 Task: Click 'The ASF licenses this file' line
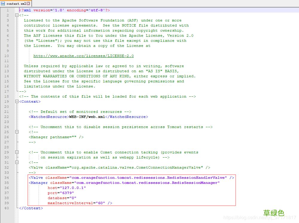(x=109, y=36)
